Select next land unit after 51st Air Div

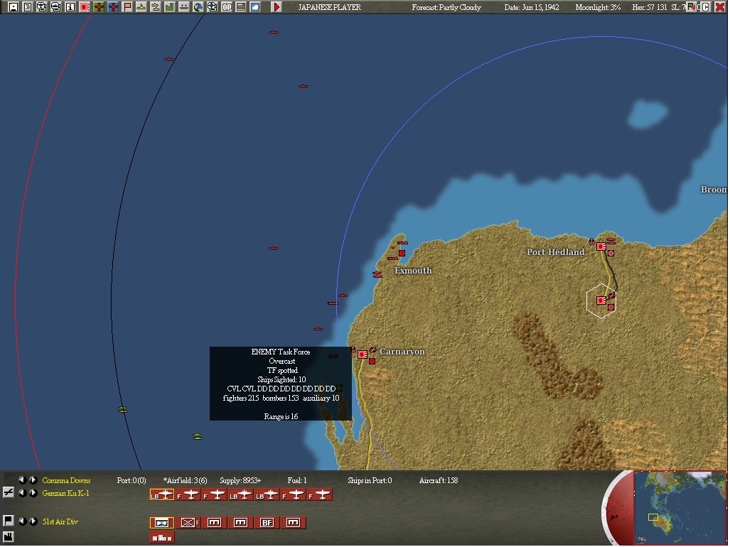(x=33, y=521)
